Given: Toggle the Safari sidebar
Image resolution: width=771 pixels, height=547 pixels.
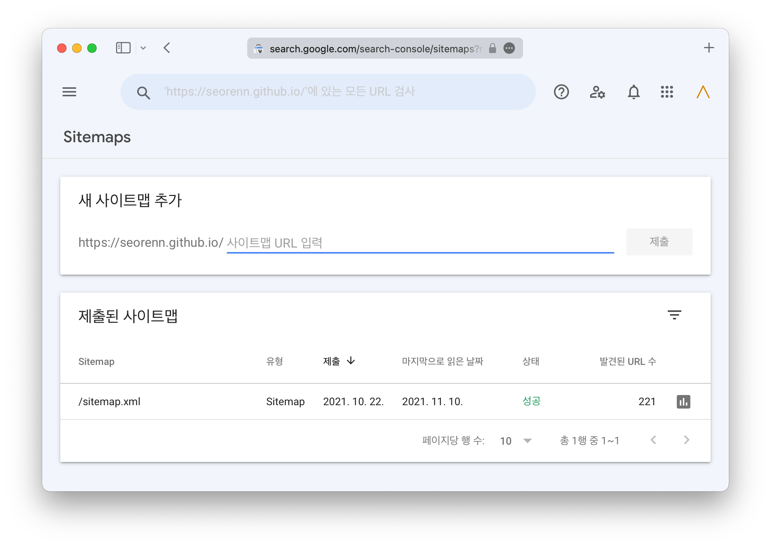Looking at the screenshot, I should click(123, 48).
